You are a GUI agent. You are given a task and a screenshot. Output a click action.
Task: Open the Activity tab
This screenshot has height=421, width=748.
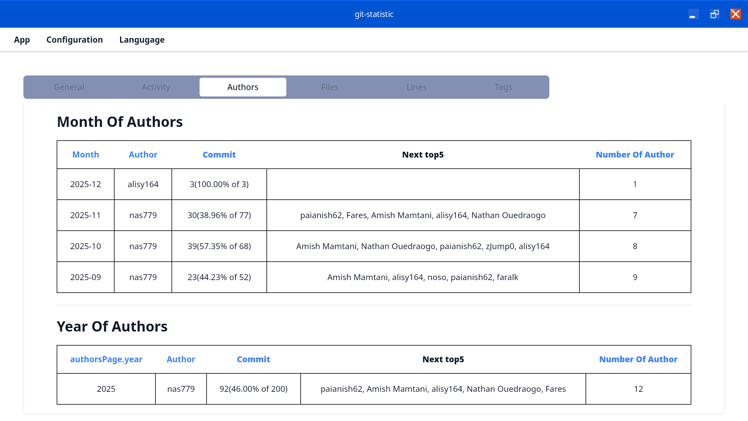coord(156,87)
